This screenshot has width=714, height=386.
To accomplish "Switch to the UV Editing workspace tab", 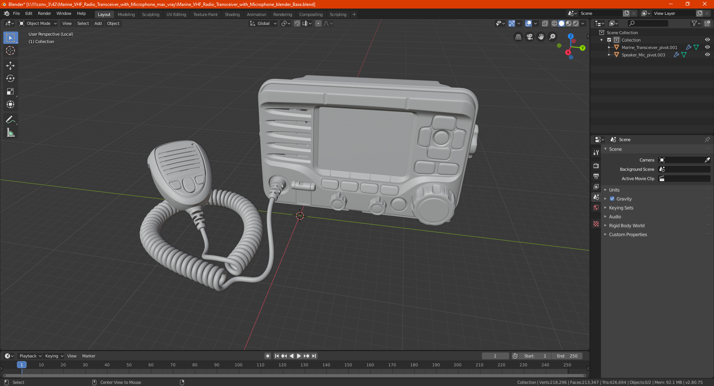I will pos(176,14).
